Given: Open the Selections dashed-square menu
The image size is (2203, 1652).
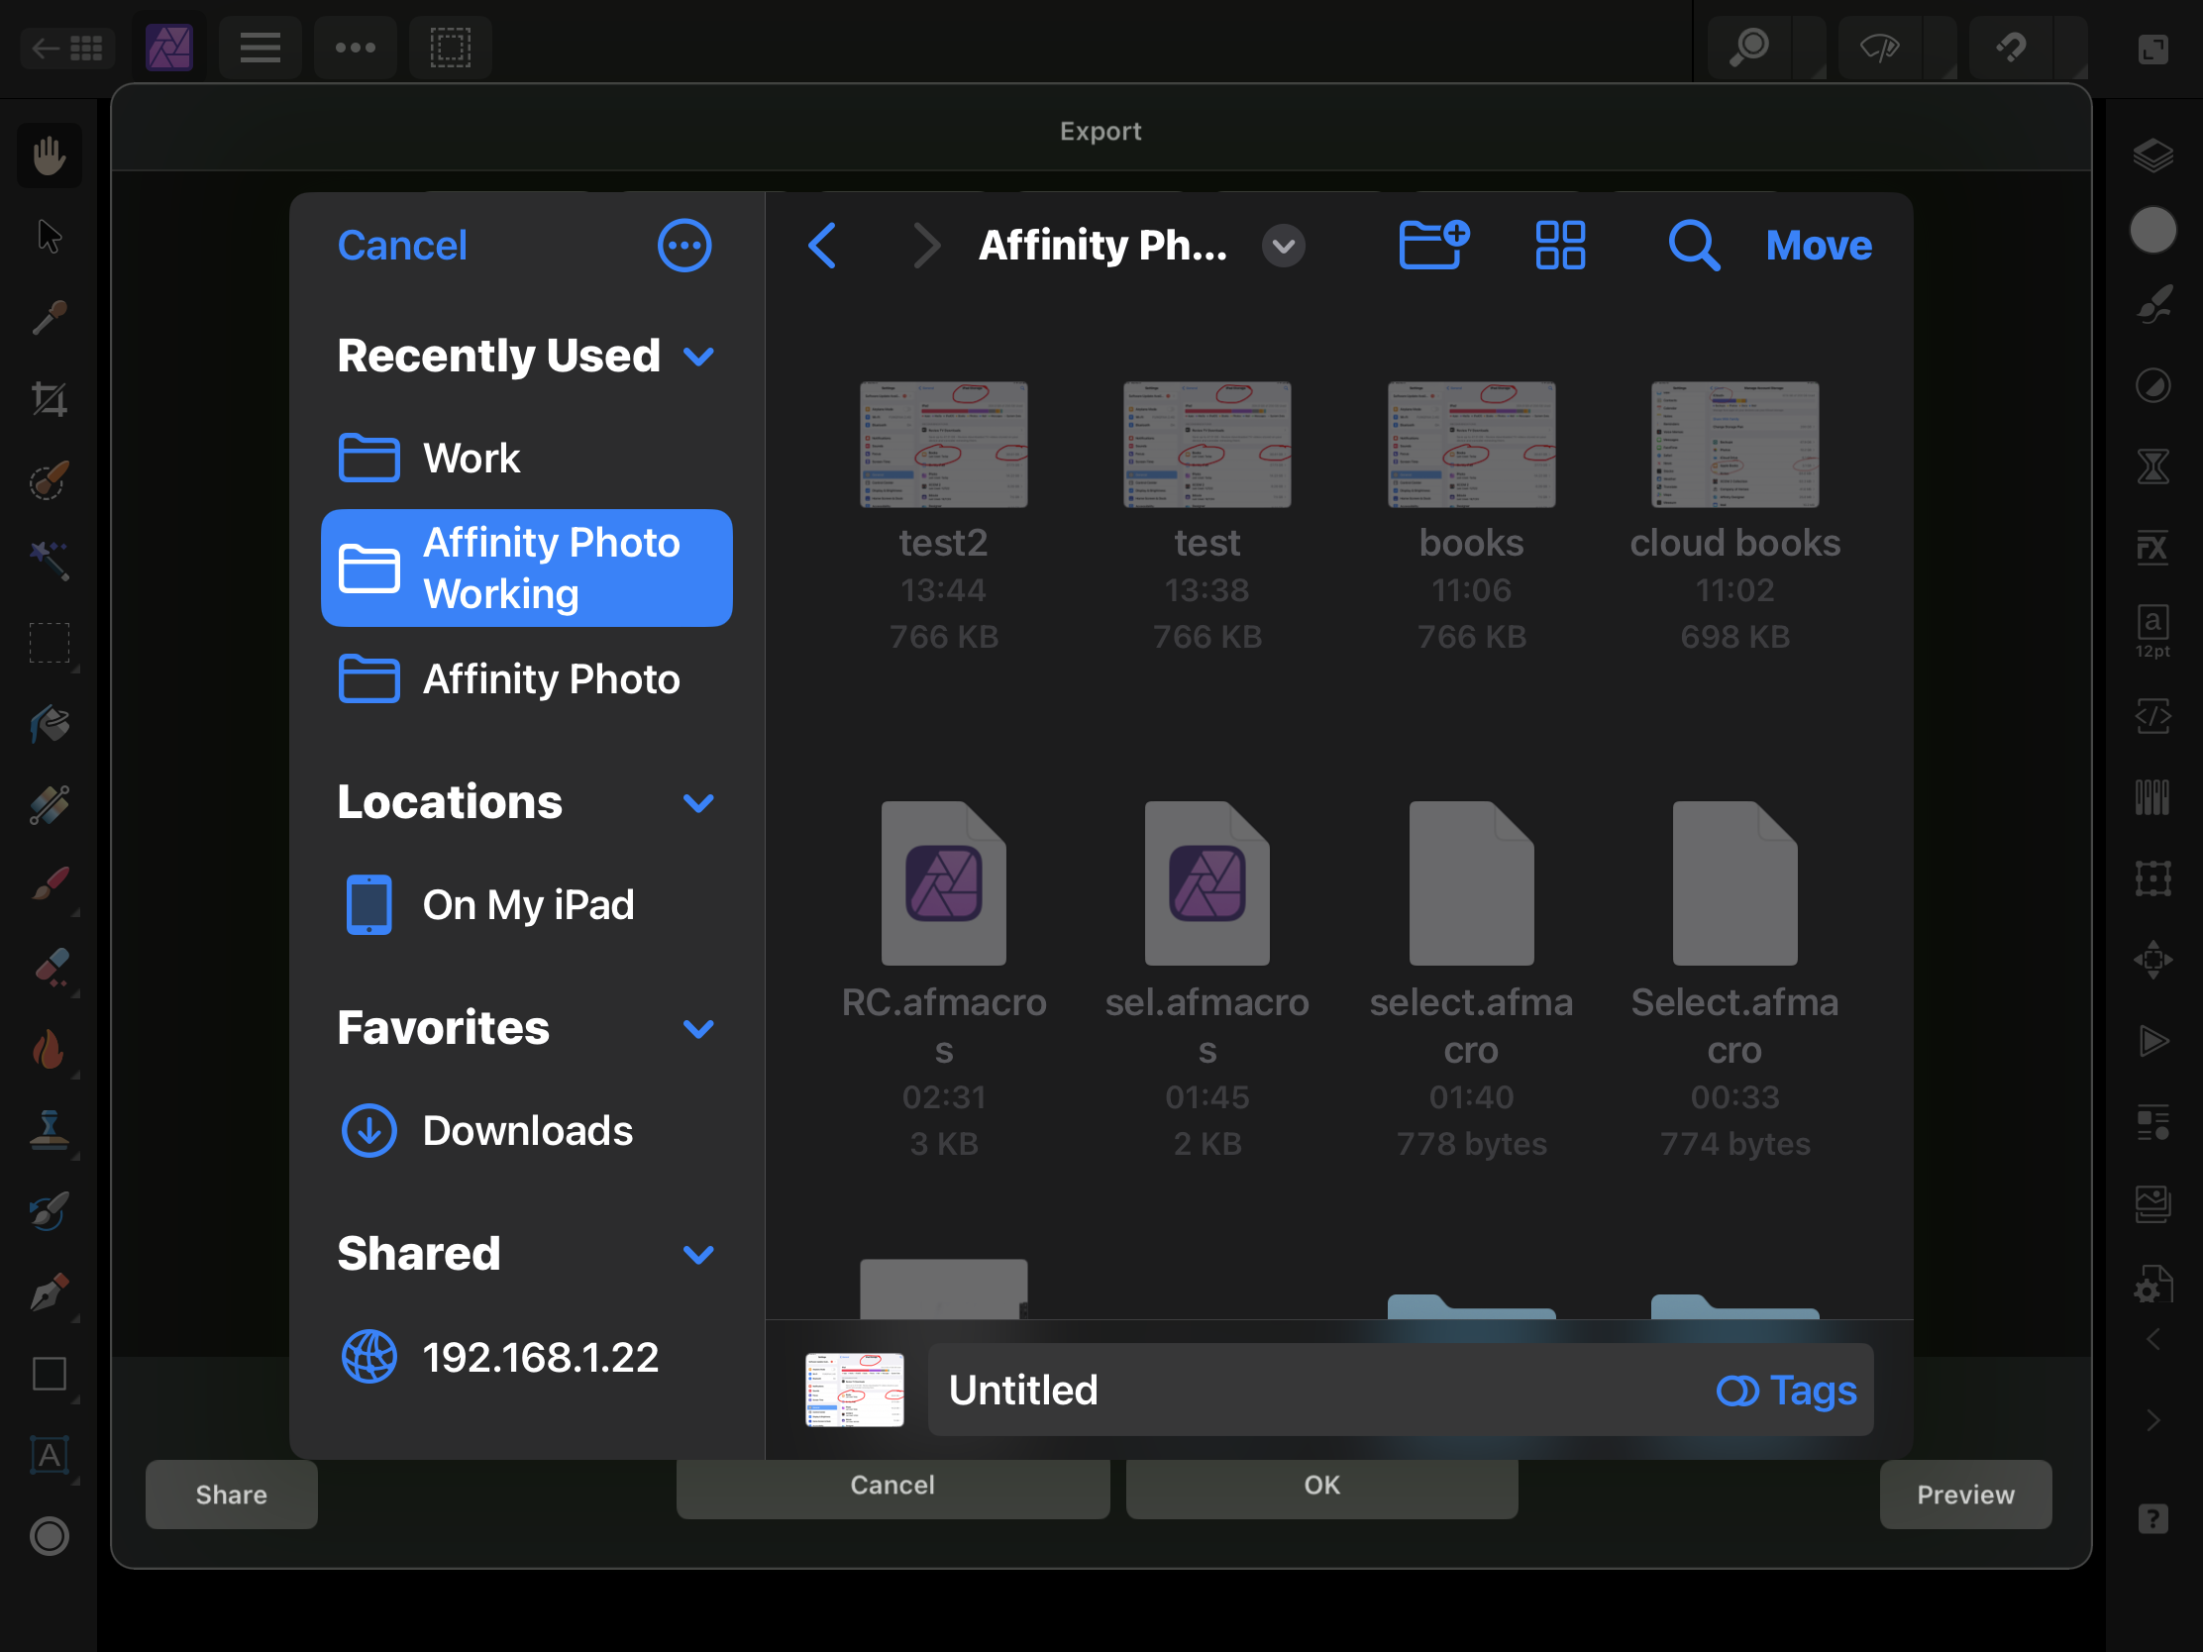Looking at the screenshot, I should [450, 47].
